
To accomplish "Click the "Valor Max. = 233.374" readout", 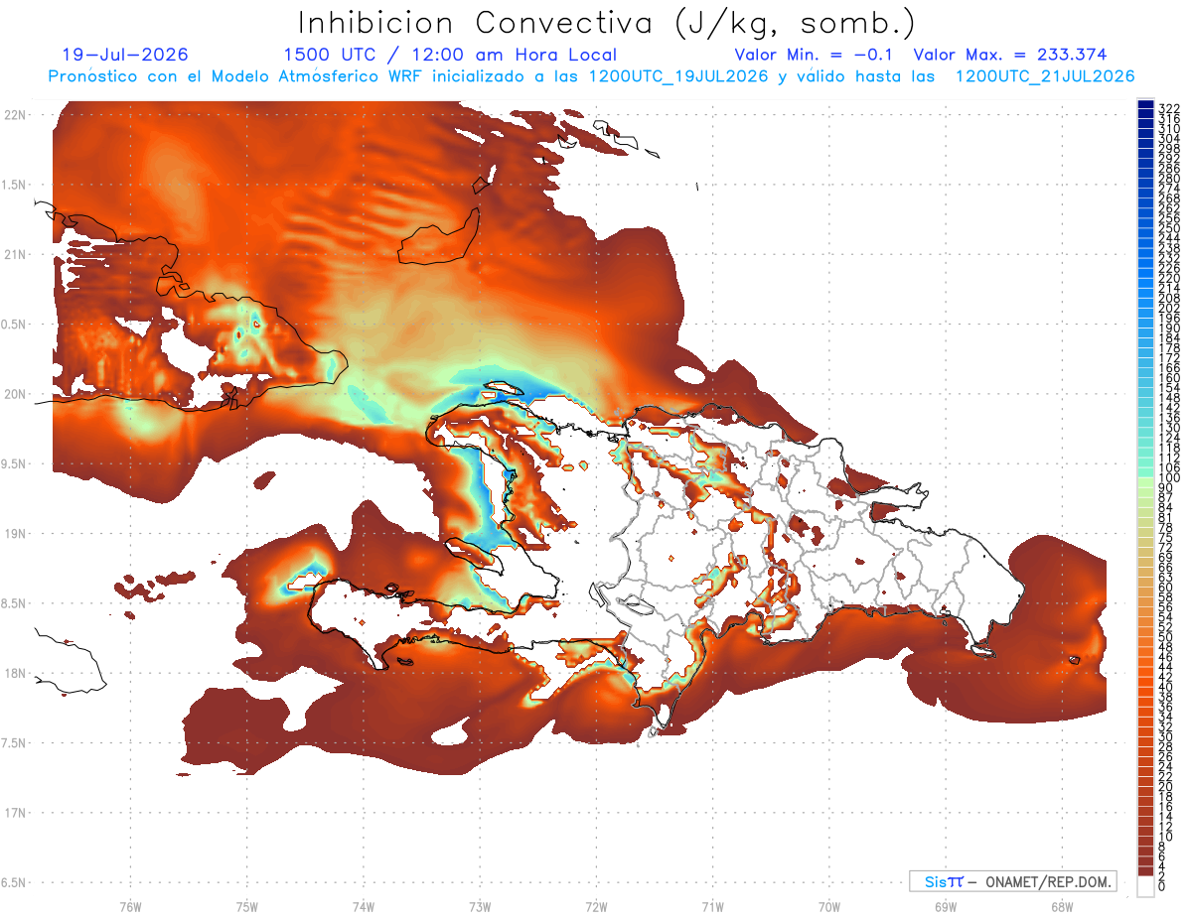I will pos(1009,55).
